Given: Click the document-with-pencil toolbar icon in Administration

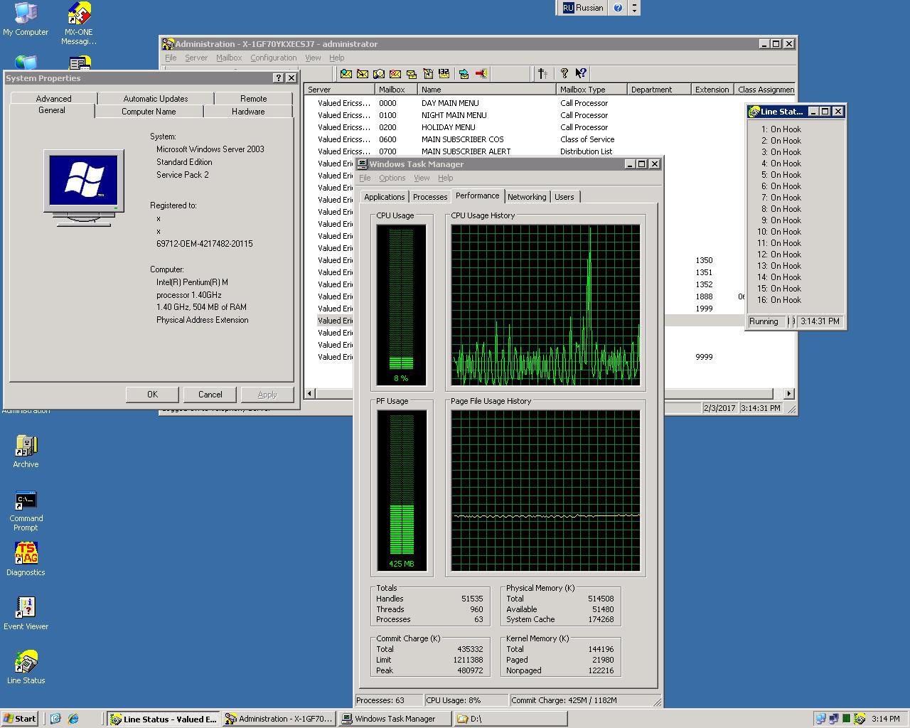Looking at the screenshot, I should (428, 73).
